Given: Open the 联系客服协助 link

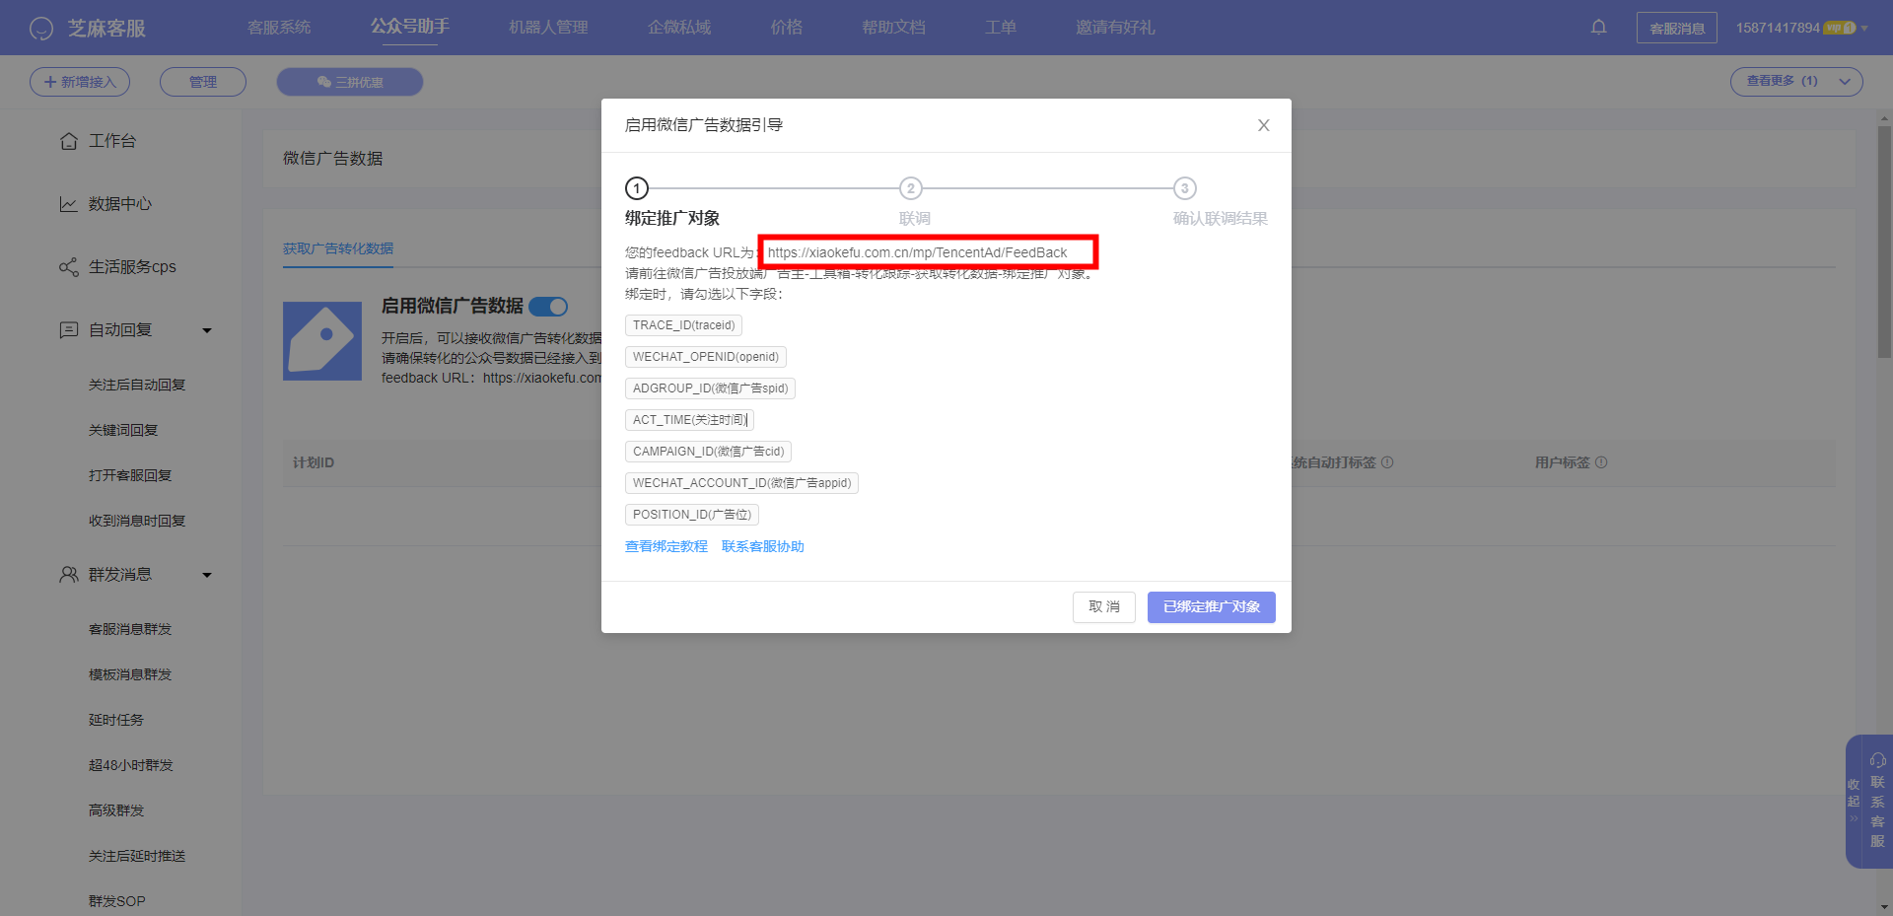Looking at the screenshot, I should coord(763,546).
